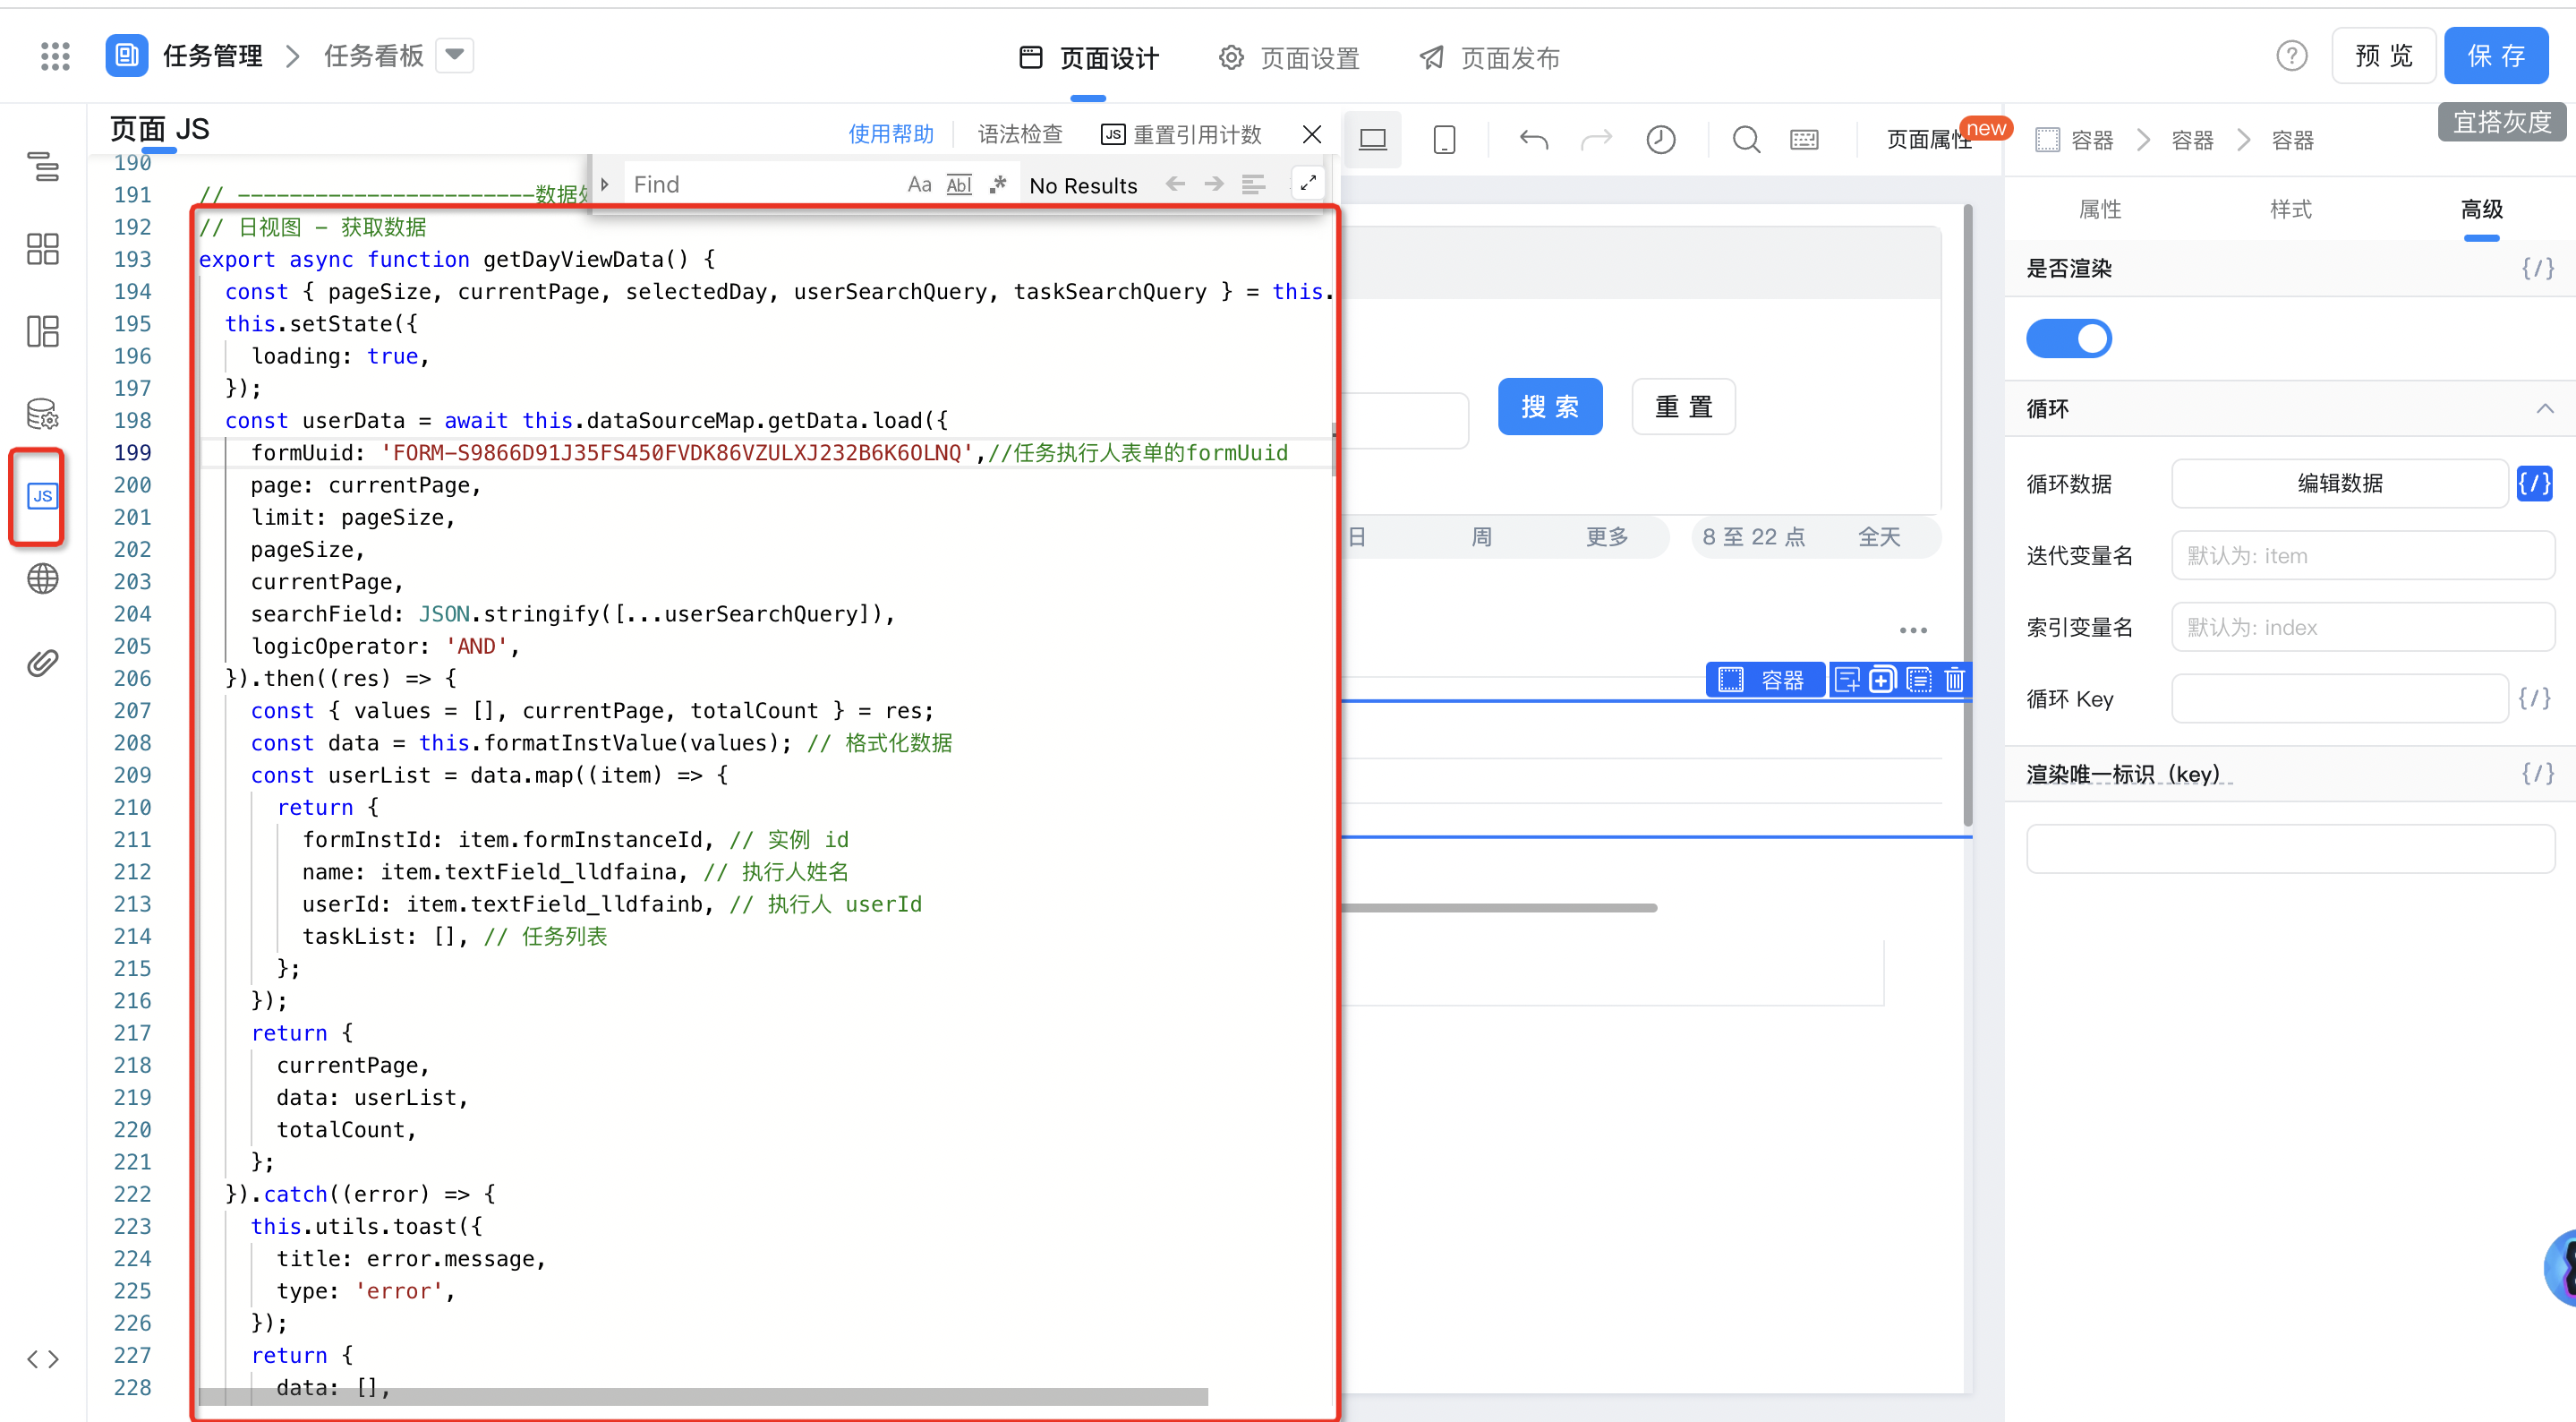The width and height of the screenshot is (2576, 1422).
Task: Toggle variable binding for 渲染唯一标识
Action: pyautogui.click(x=2538, y=774)
